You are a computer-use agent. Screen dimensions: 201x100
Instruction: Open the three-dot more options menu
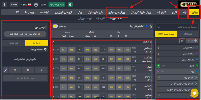tap(5, 4)
